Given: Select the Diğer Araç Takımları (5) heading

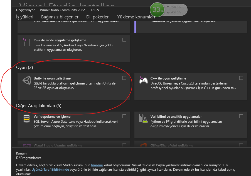Looking at the screenshot, I should click(39, 106).
